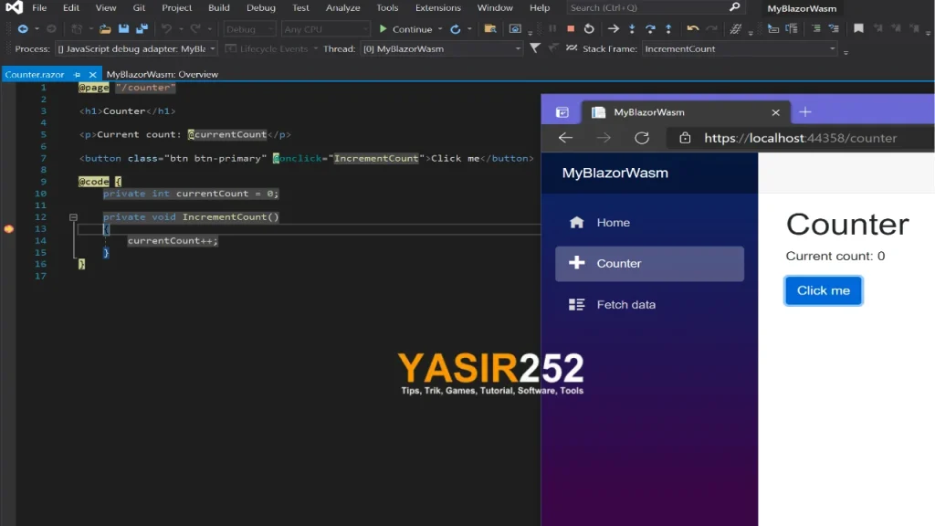Image resolution: width=935 pixels, height=526 pixels.
Task: Click the orange step-back arrow icon
Action: click(692, 28)
